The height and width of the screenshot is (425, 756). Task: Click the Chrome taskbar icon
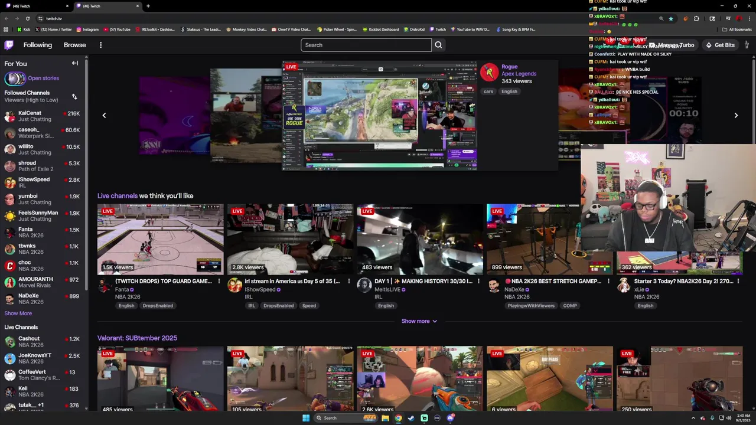click(x=398, y=418)
